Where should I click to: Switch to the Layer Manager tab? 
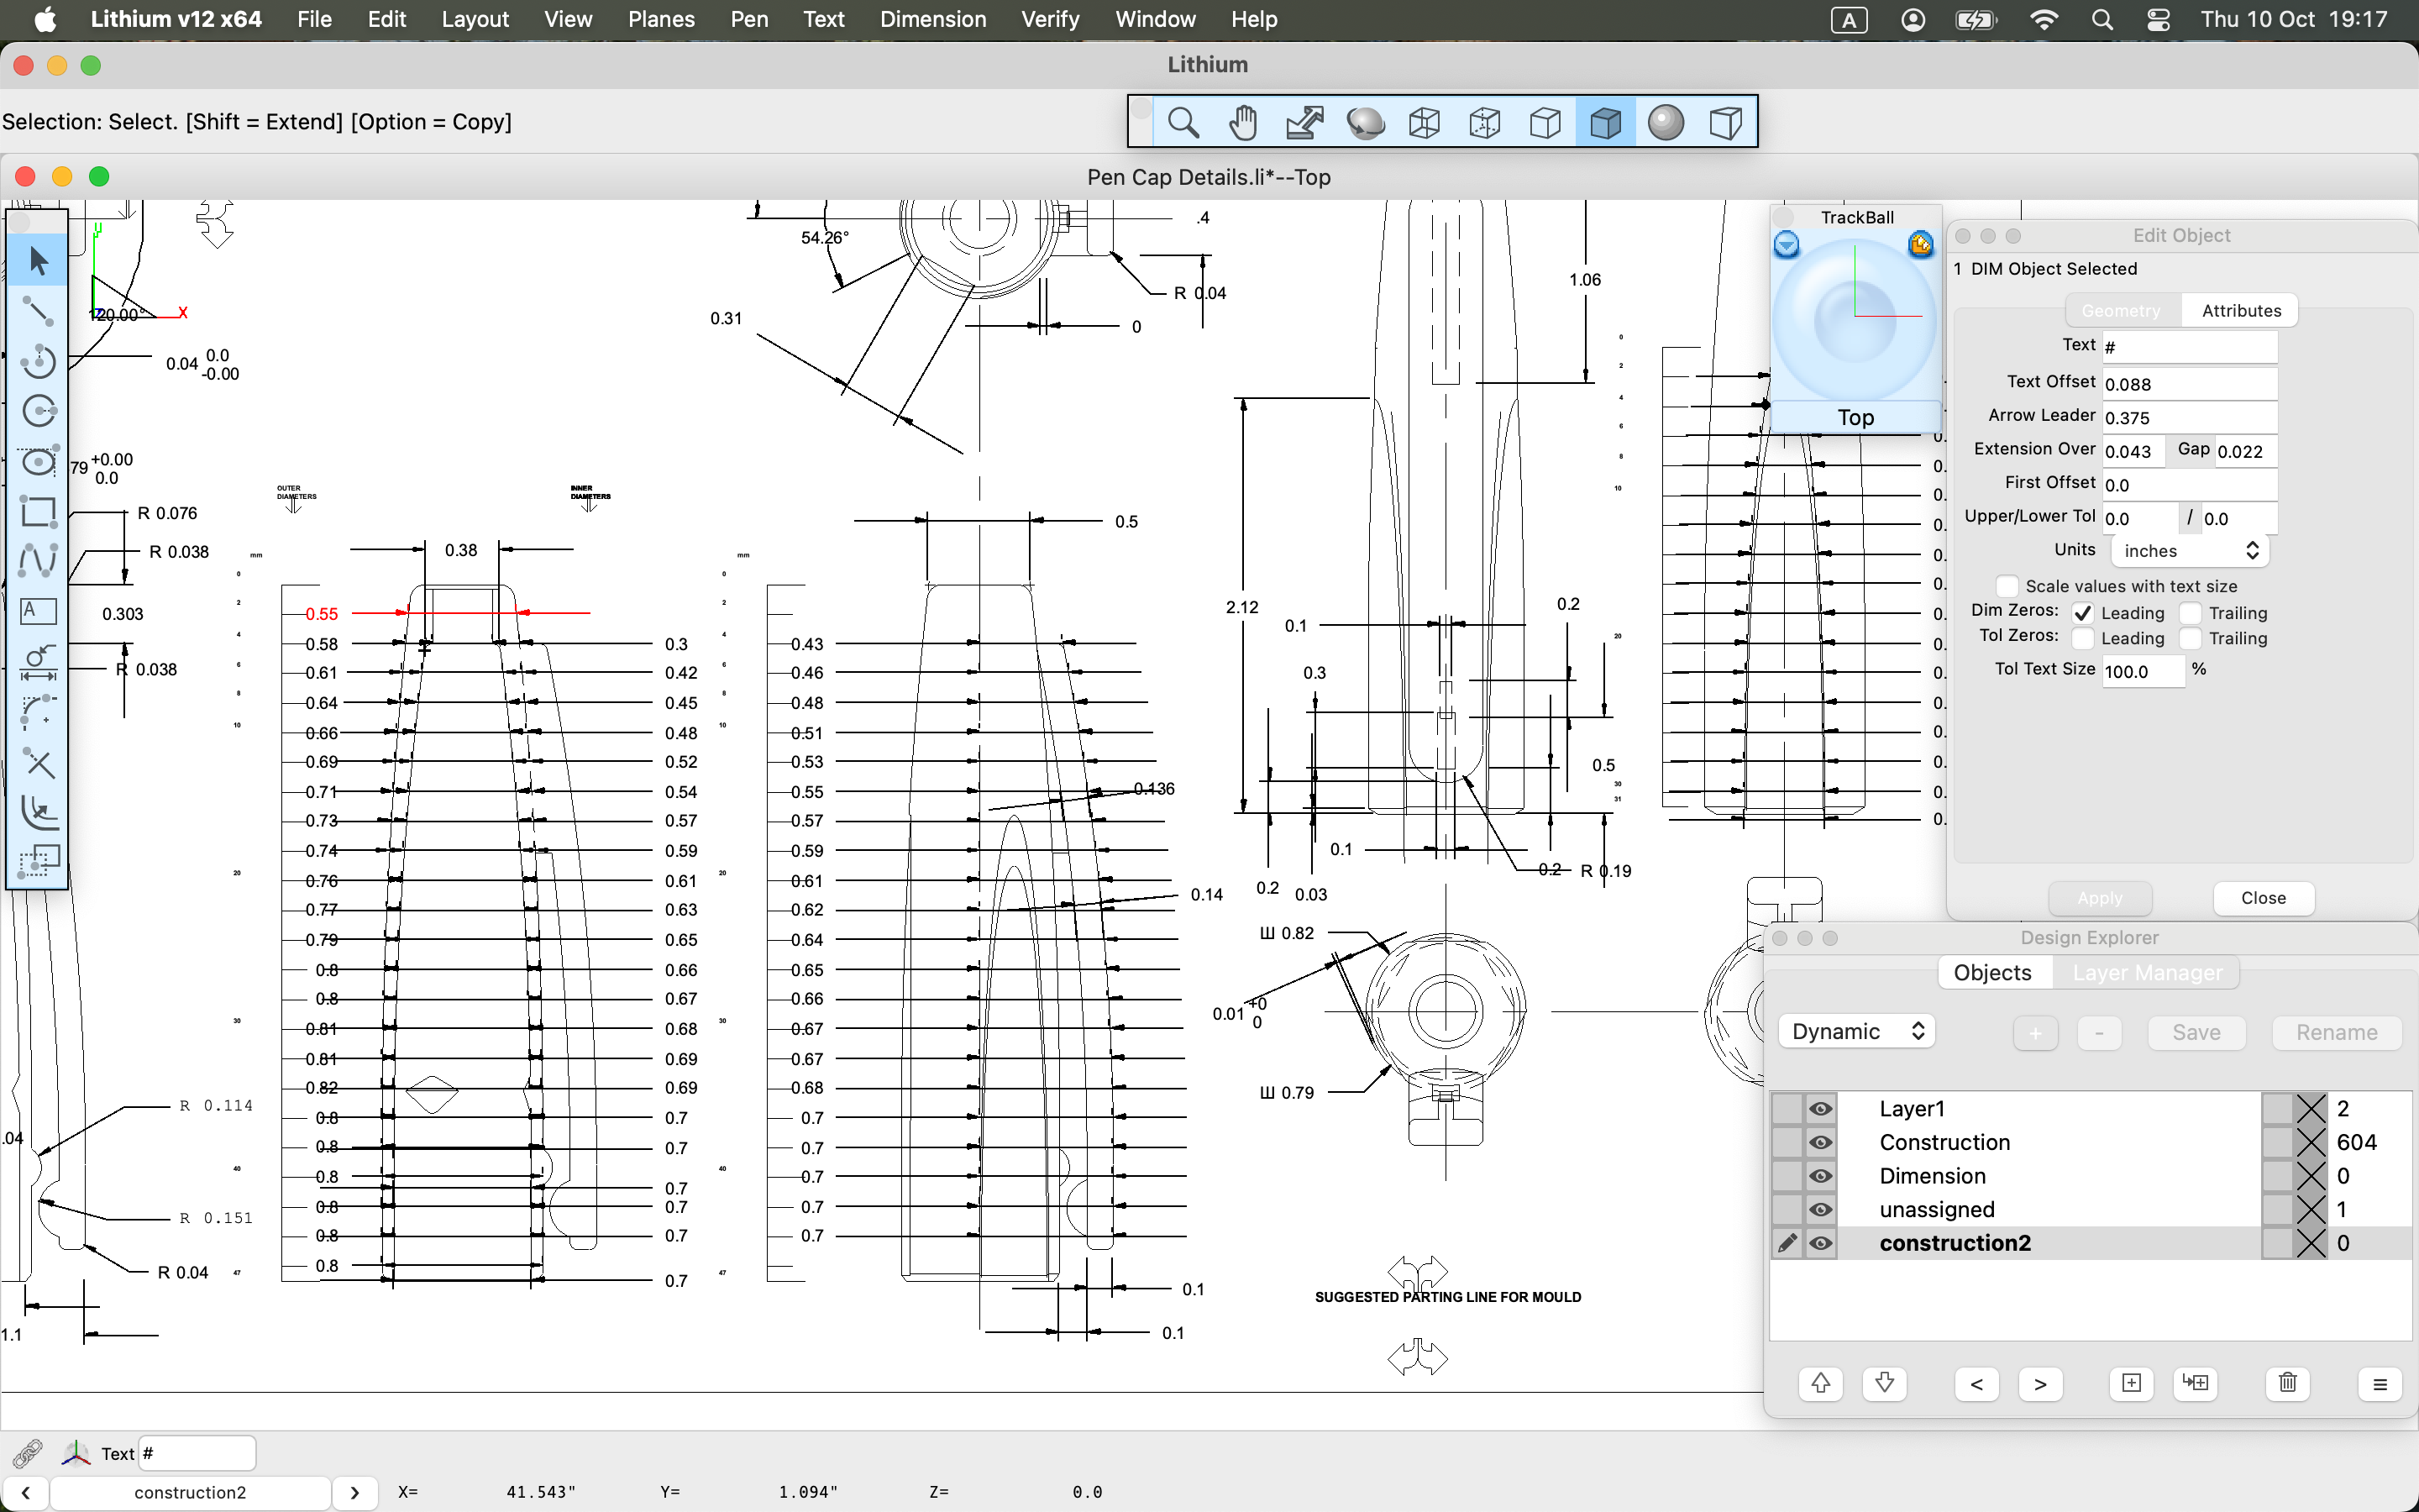pos(2146,972)
